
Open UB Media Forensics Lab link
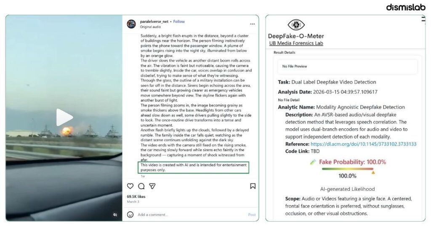(296, 43)
